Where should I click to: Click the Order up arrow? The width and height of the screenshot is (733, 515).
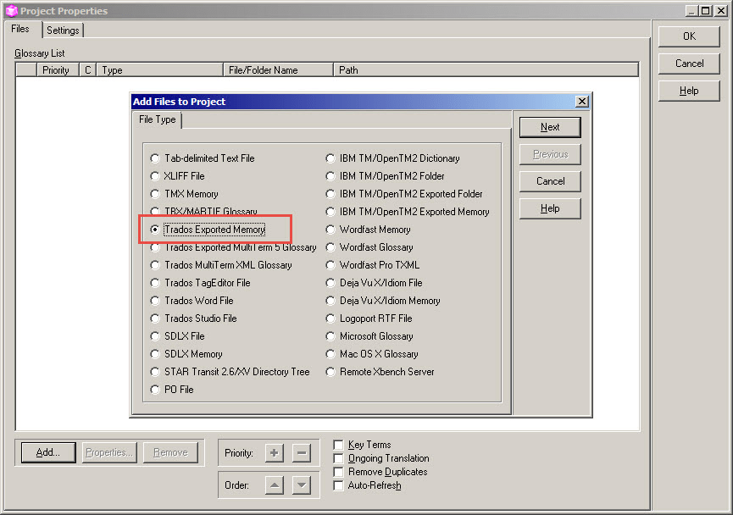pos(274,485)
